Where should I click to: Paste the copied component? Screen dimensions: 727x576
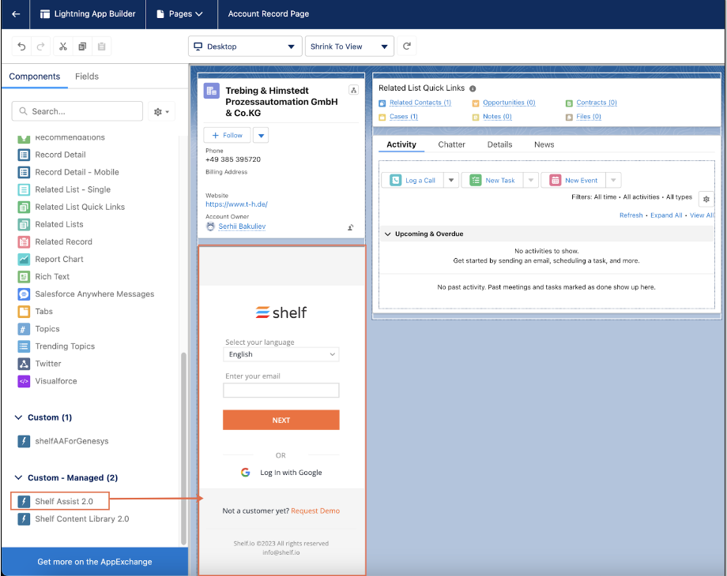click(101, 47)
